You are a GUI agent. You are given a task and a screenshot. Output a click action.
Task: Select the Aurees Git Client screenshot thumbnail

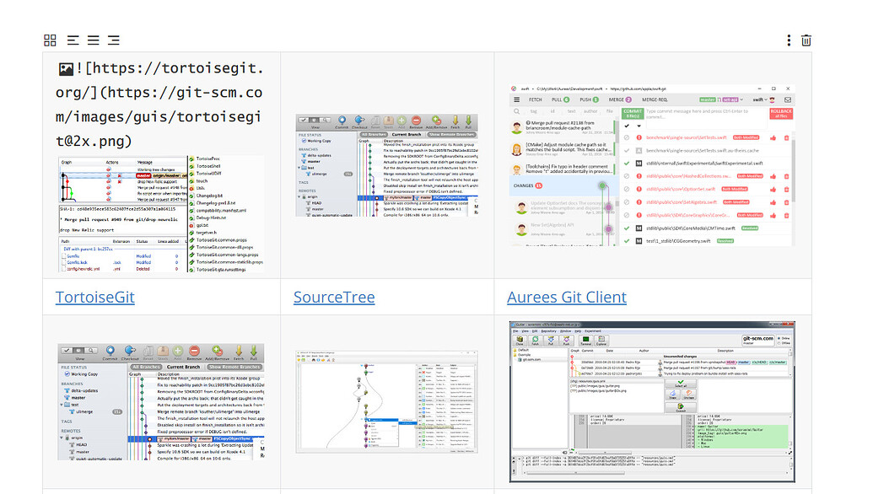click(x=652, y=165)
